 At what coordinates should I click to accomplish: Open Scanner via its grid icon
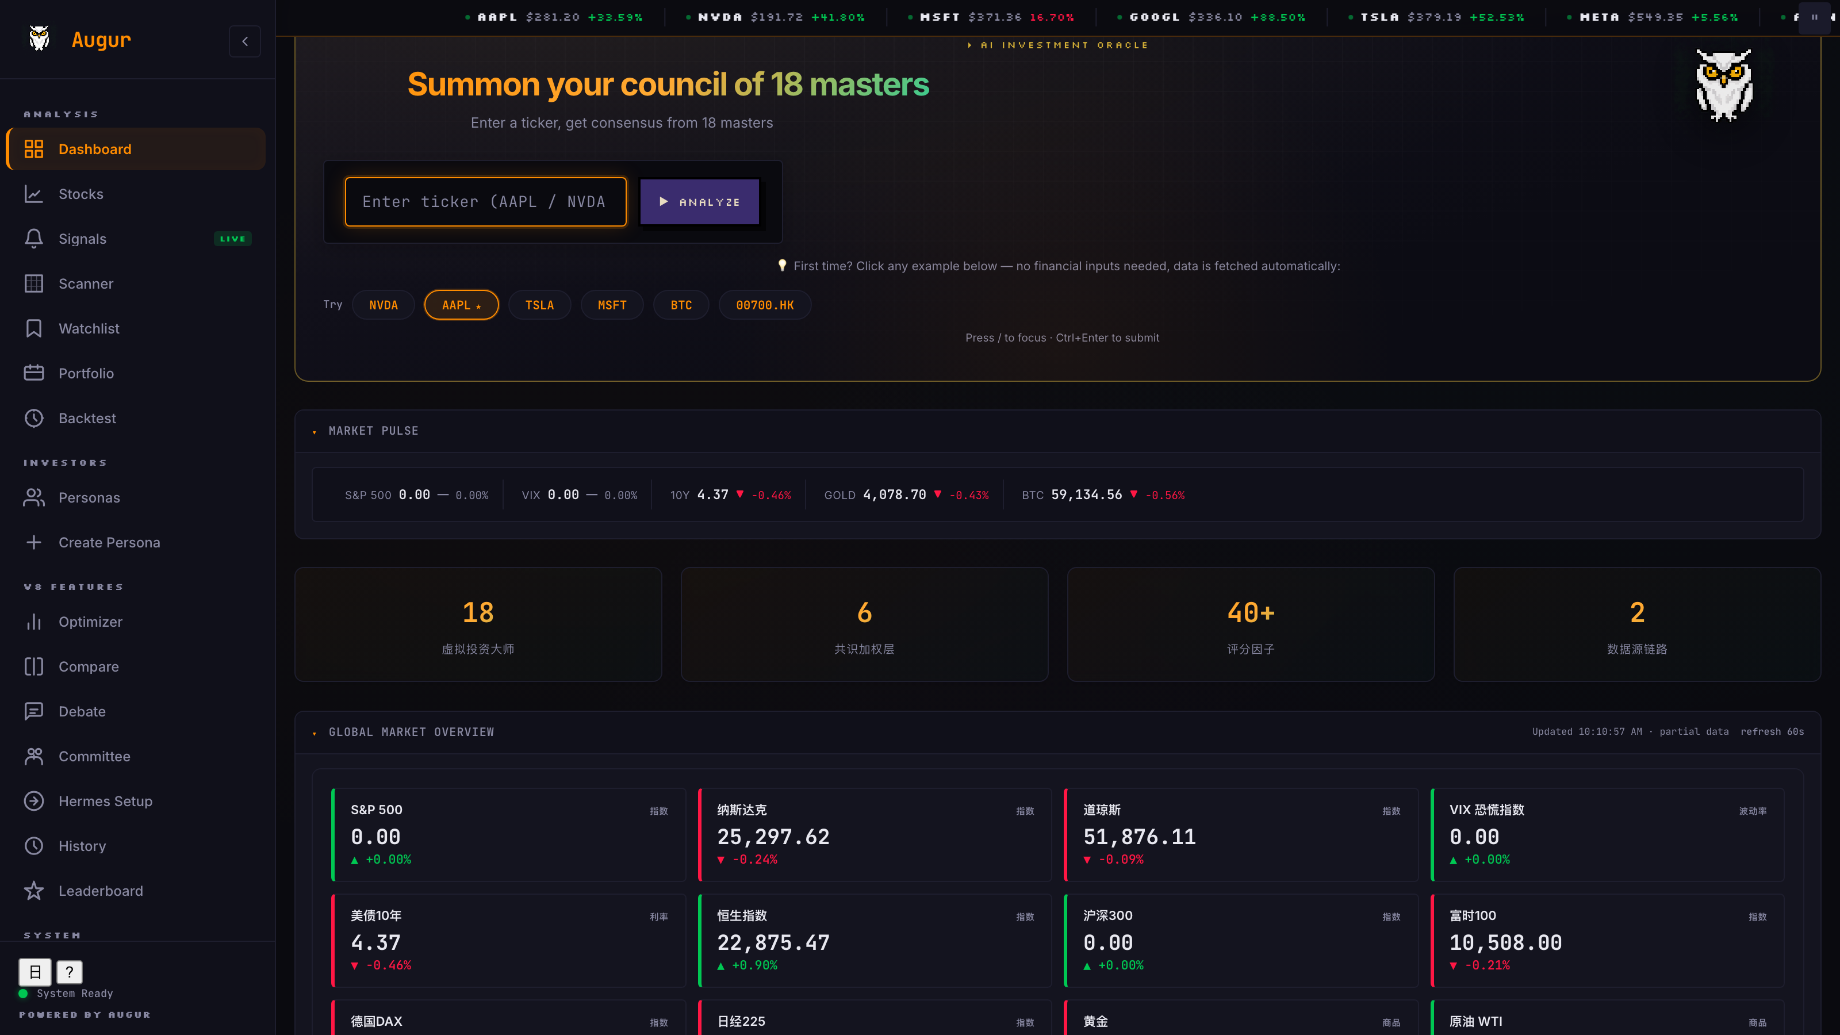pyautogui.click(x=33, y=283)
